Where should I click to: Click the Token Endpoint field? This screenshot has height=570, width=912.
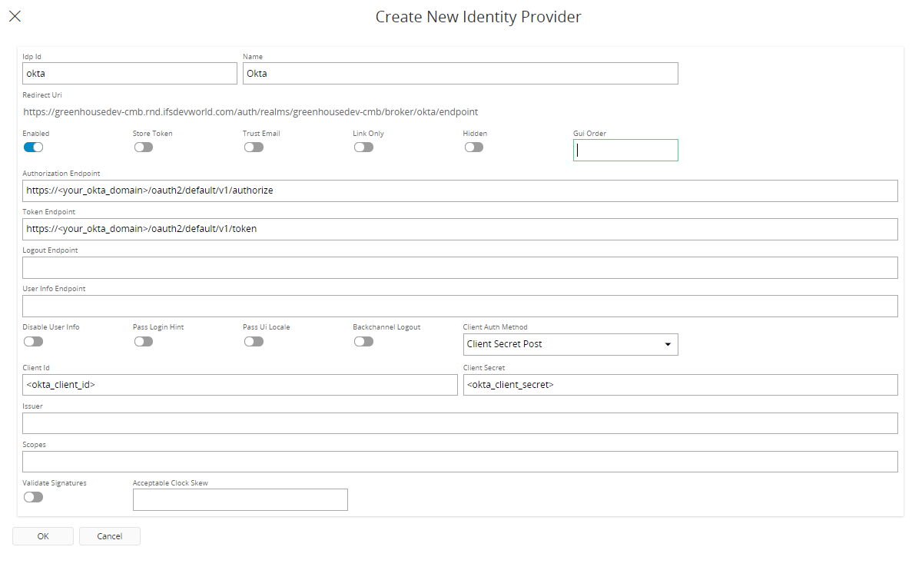click(x=460, y=229)
